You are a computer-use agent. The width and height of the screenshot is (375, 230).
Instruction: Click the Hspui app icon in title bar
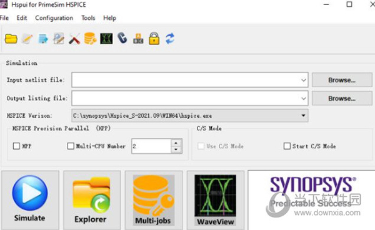click(4, 4)
